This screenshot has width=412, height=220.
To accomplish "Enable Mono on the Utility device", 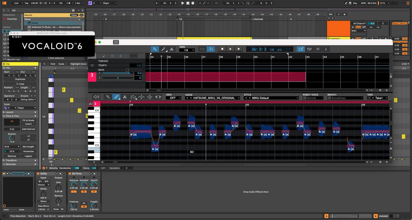I will point(43,201).
